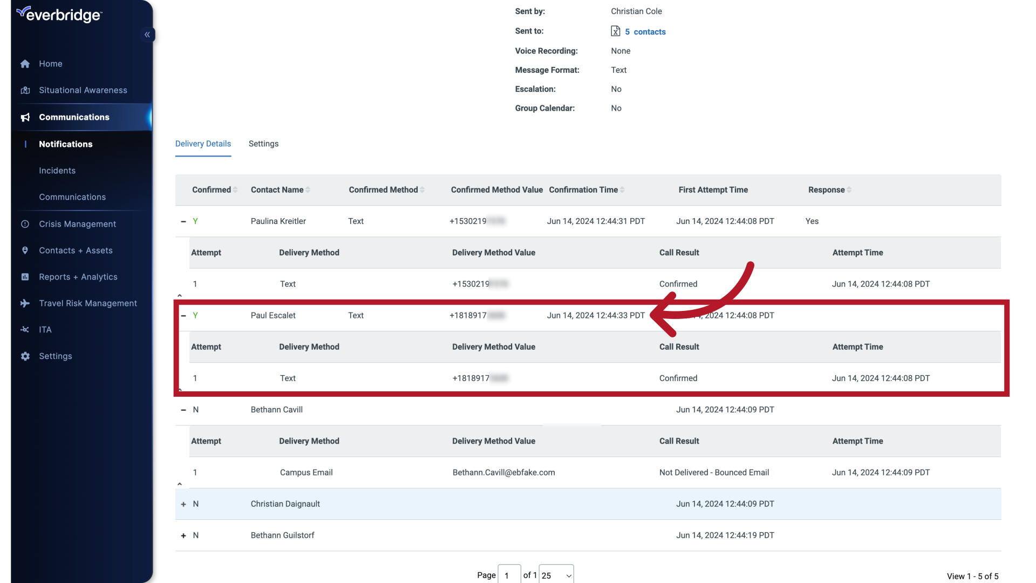This screenshot has height=583, width=1036.
Task: Open Crisis Management from the sidebar
Action: click(78, 223)
